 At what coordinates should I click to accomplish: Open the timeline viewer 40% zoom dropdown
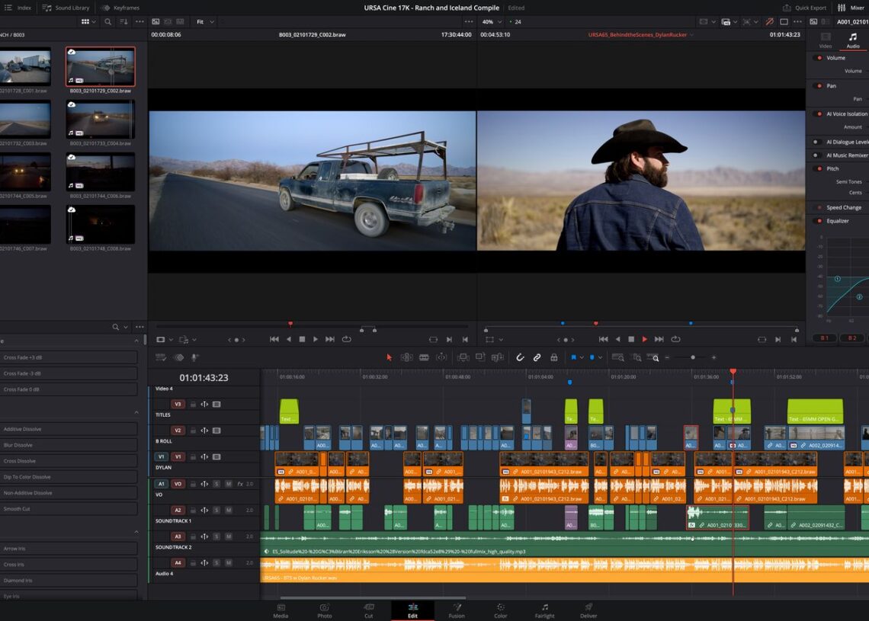pos(492,21)
